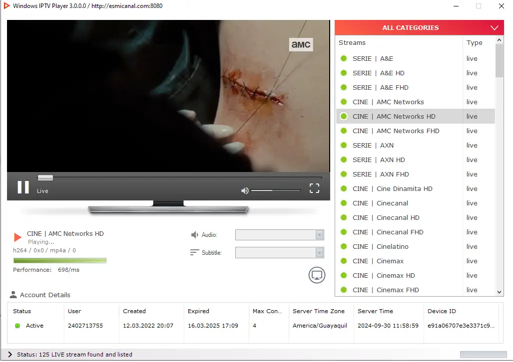Click the Audio speaker icon label
Screen dimensions: 513x362
coord(195,235)
